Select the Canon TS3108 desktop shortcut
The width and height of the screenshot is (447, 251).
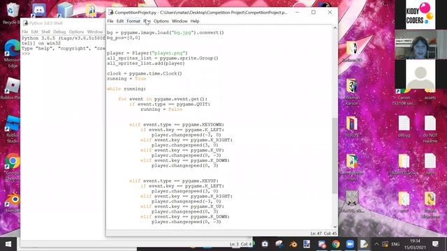[x=404, y=97]
